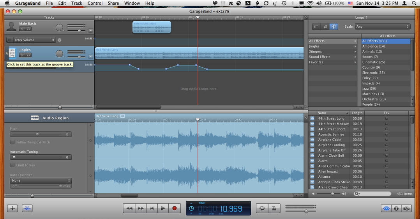420x219 pixels.
Task: Toggle the loop browser eye button
Action: tap(386, 208)
